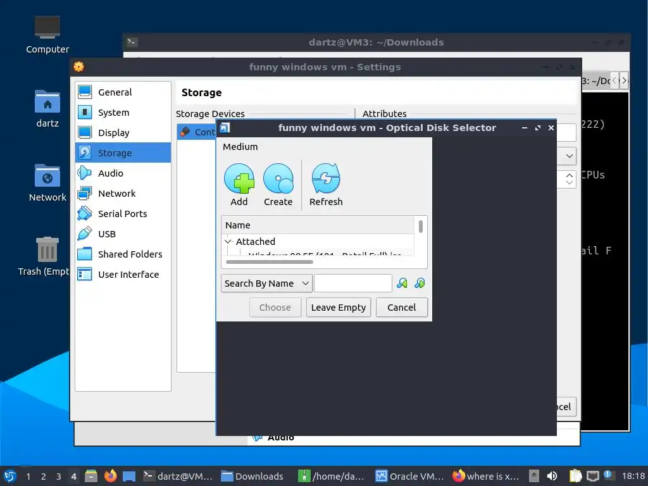Open Network settings in the sidebar
Image resolution: width=648 pixels, height=486 pixels.
click(x=123, y=194)
